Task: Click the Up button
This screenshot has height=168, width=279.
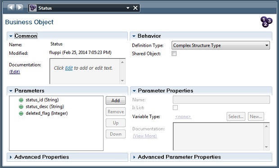Action: click(116, 123)
